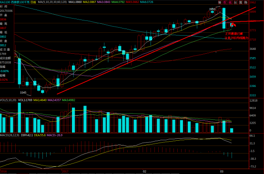Click the 3345 low price marker
The width and height of the screenshot is (264, 174).
click(x=23, y=92)
